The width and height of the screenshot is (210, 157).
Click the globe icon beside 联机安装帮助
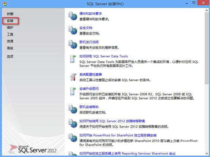point(73,109)
